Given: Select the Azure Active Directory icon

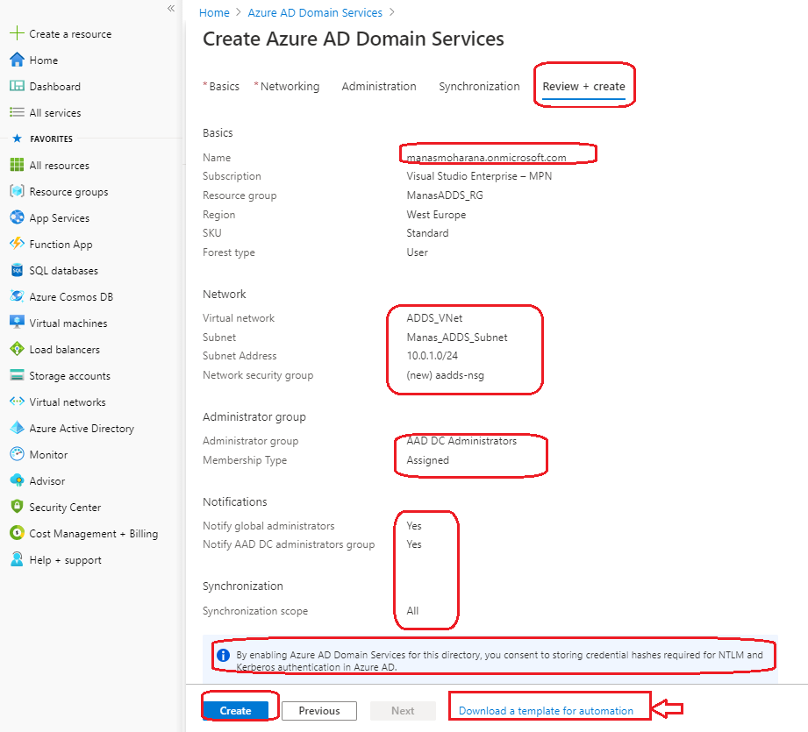Looking at the screenshot, I should click(16, 429).
